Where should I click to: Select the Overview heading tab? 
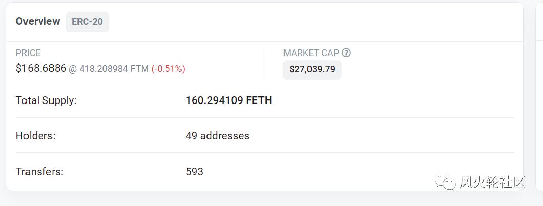click(x=38, y=21)
